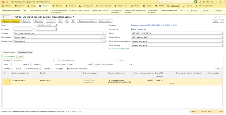Image resolution: width=226 pixels, height=115 pixels.
Task: Open Создать на основании dropdown
Action: [x=87, y=21]
